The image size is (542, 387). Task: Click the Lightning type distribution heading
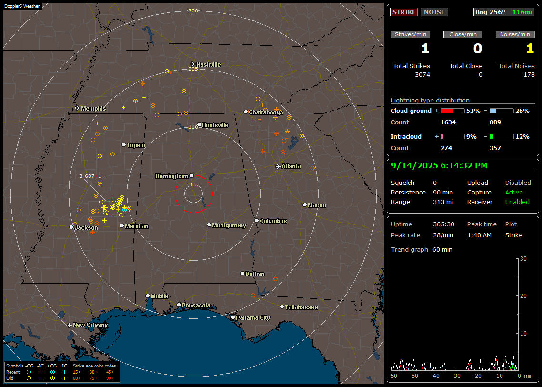pos(430,100)
